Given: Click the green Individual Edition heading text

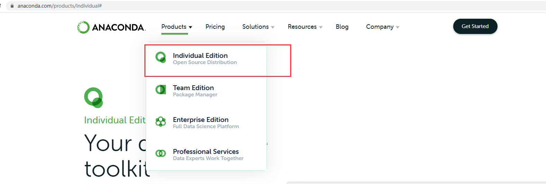Looking at the screenshot, I should coord(115,120).
